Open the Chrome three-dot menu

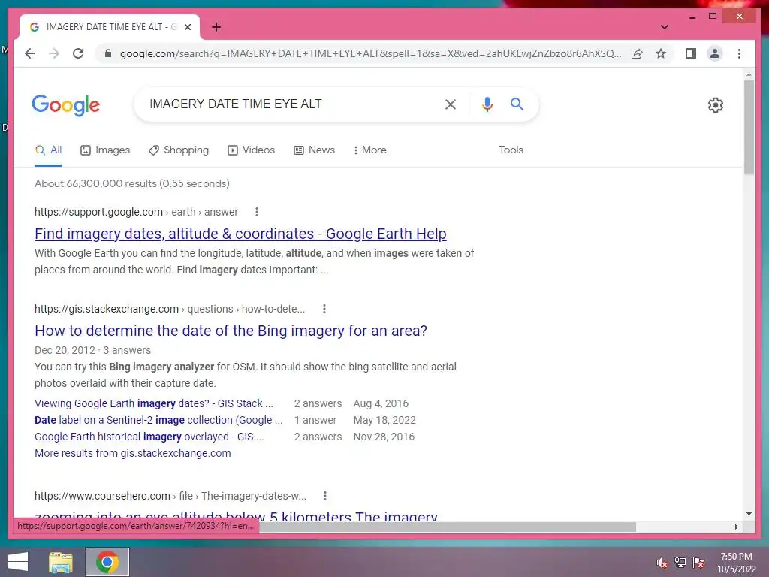(739, 53)
